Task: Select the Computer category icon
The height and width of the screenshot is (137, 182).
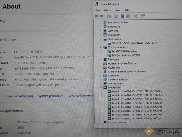Action: point(105,35)
